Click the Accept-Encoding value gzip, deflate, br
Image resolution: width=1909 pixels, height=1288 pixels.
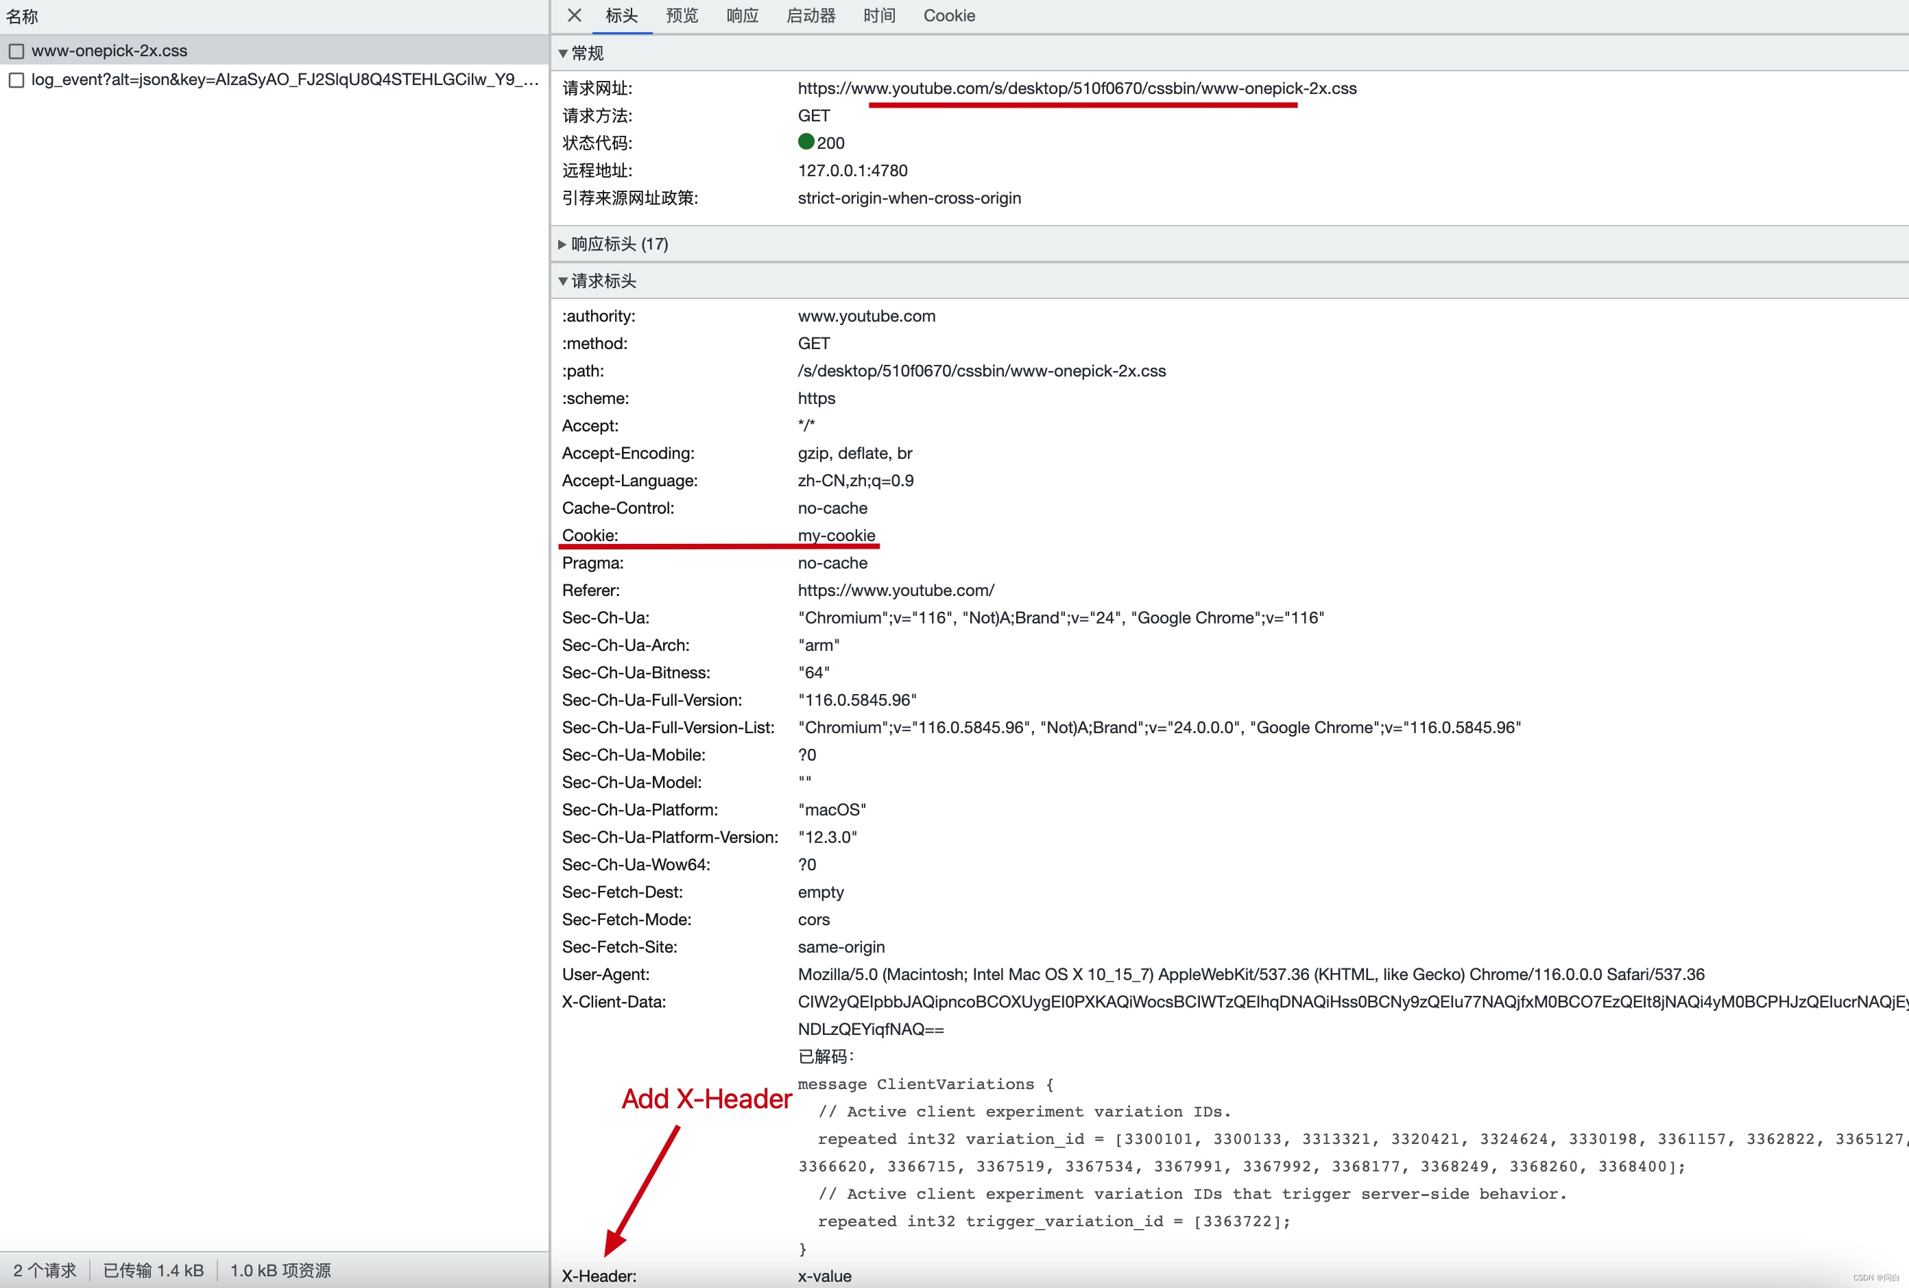coord(855,453)
